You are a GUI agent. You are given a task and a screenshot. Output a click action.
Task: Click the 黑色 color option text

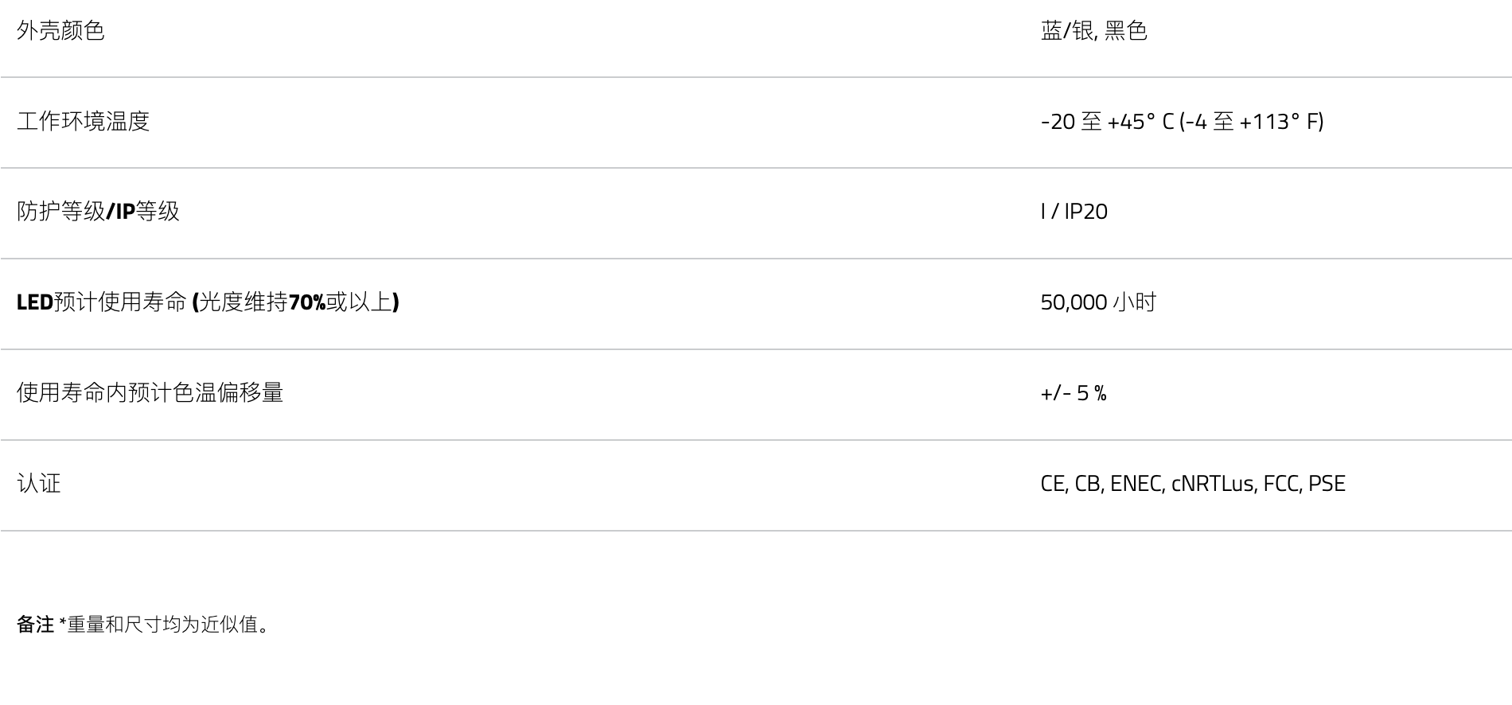pos(1126,31)
